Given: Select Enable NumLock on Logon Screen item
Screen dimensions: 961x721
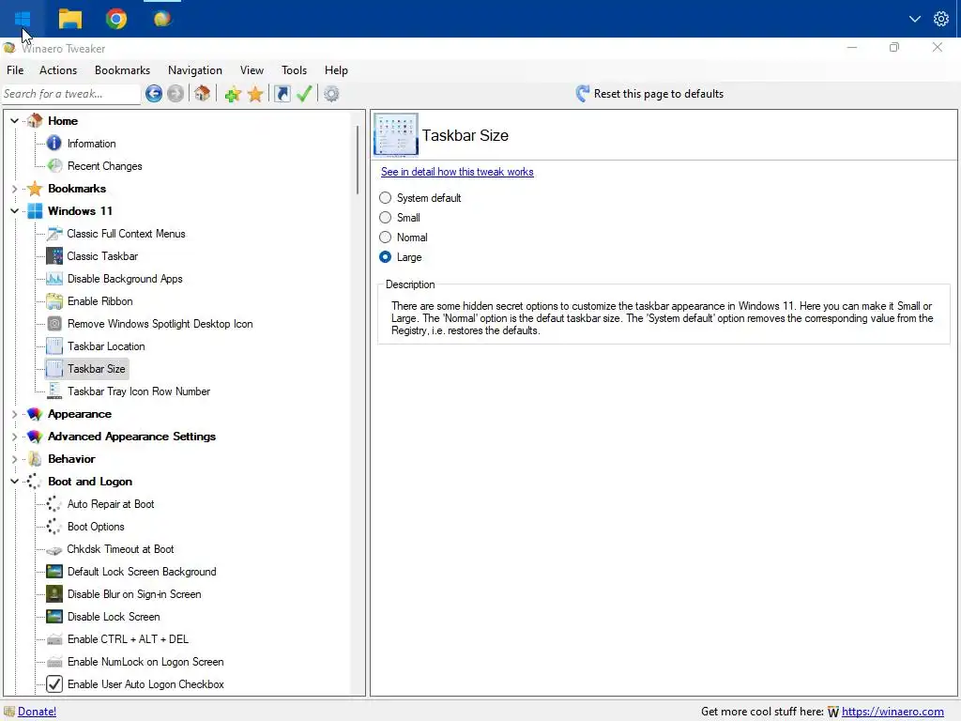Looking at the screenshot, I should tap(145, 662).
